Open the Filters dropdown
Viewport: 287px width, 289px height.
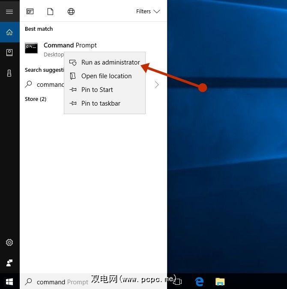tap(148, 12)
